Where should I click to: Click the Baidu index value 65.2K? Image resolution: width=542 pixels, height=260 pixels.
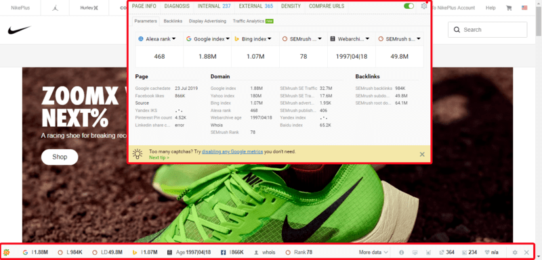[x=326, y=125]
